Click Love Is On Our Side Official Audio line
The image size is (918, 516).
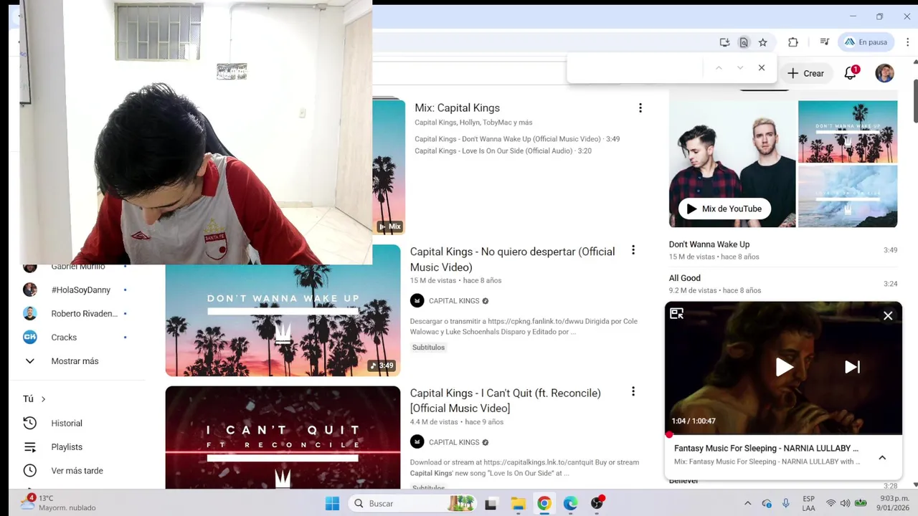(x=503, y=150)
